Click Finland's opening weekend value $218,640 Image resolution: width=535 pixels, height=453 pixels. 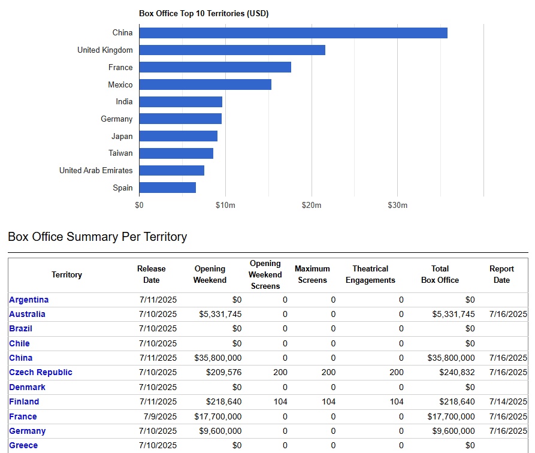click(224, 401)
